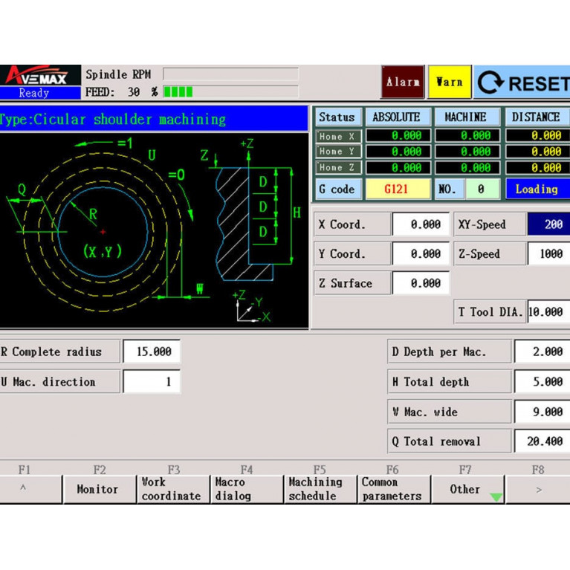
Task: Select the X Coord. input field
Action: [421, 224]
